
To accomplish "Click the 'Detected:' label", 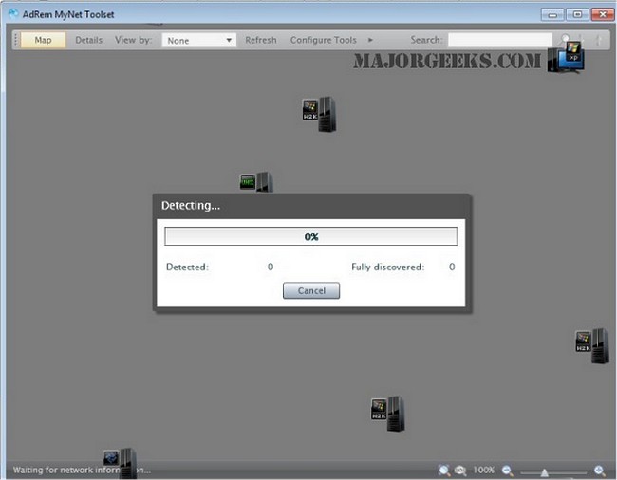I will tap(187, 267).
